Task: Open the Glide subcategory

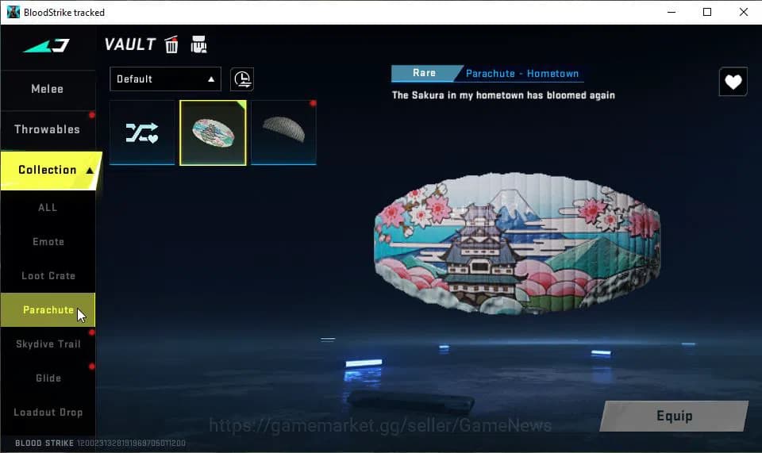Action: [x=48, y=378]
